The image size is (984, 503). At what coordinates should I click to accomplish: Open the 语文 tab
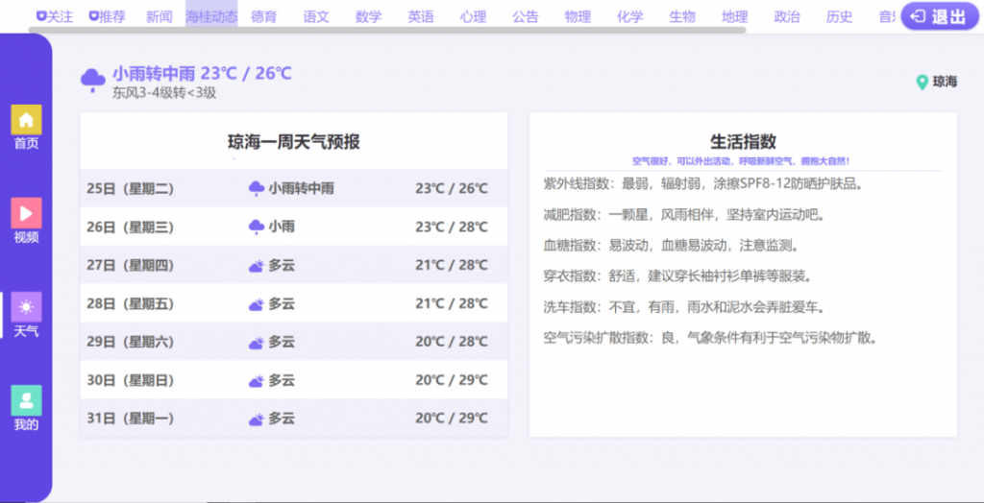(x=315, y=17)
